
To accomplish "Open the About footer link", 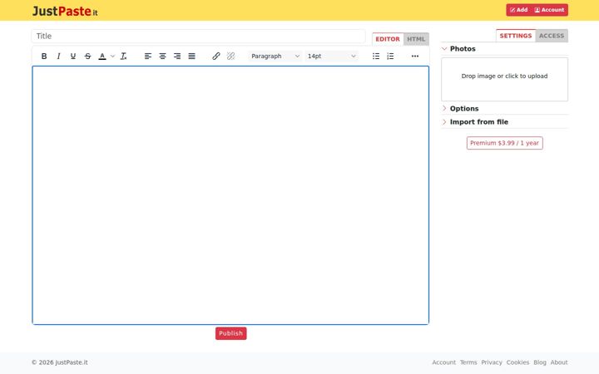I will coord(559,362).
